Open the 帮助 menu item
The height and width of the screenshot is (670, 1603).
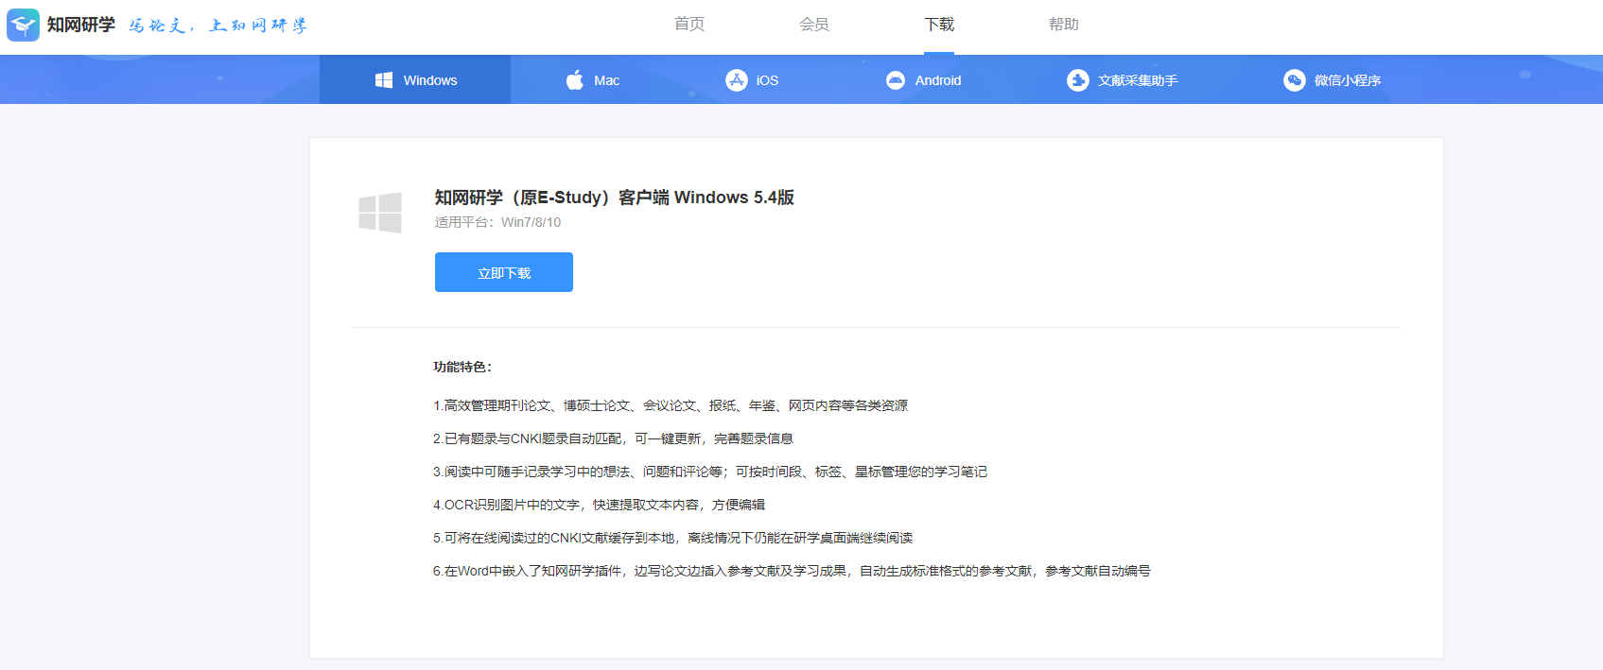(1064, 25)
